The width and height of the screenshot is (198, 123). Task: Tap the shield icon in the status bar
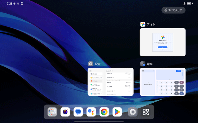(x=22, y=4)
